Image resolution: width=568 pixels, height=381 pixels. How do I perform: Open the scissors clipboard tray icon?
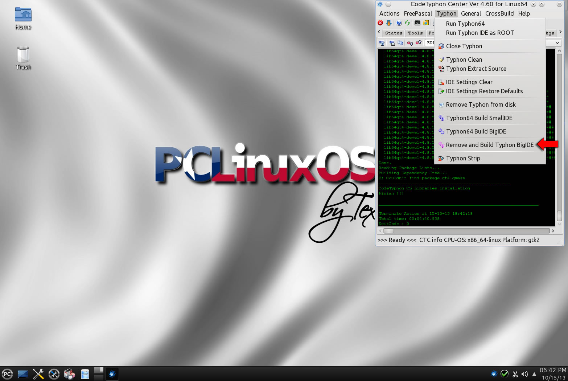(x=515, y=374)
